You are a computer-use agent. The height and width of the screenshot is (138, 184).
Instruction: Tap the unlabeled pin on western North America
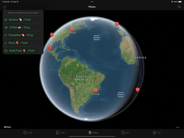coord(52,35)
